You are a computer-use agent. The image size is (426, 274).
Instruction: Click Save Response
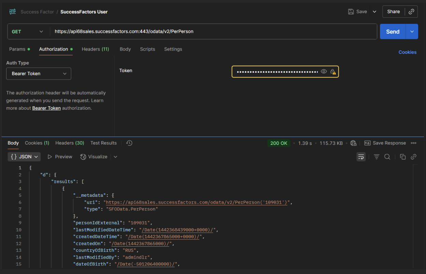click(x=385, y=143)
